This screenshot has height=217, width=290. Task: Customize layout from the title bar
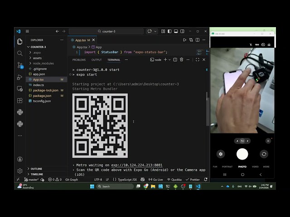[x=163, y=31]
